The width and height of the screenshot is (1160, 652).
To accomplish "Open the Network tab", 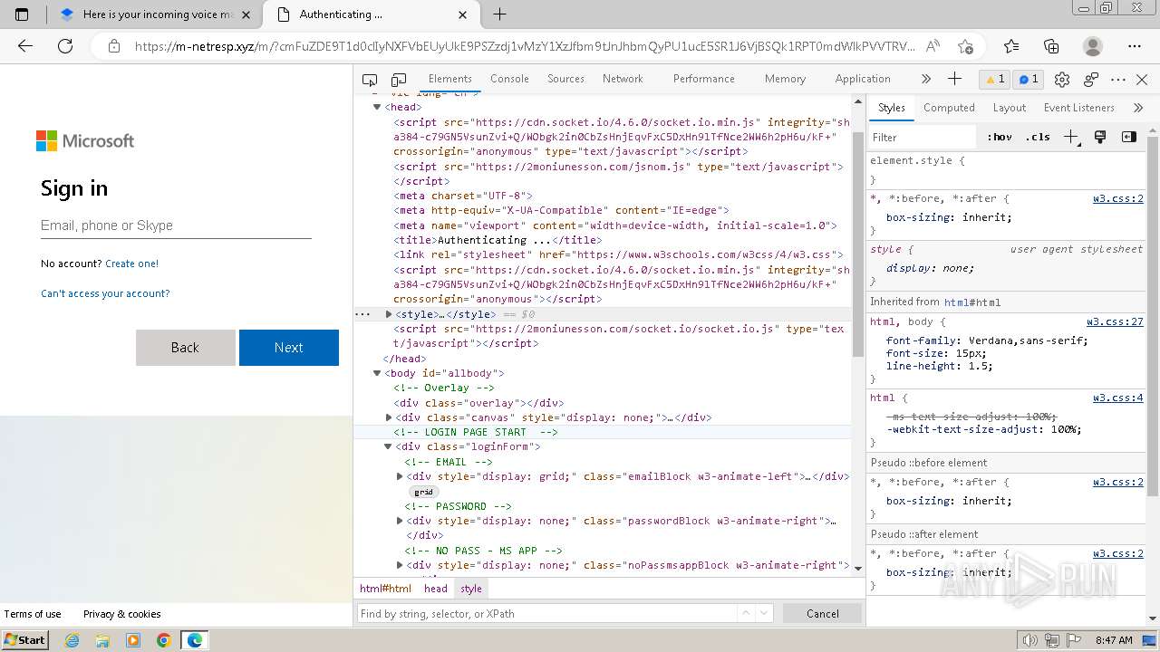I will point(623,79).
